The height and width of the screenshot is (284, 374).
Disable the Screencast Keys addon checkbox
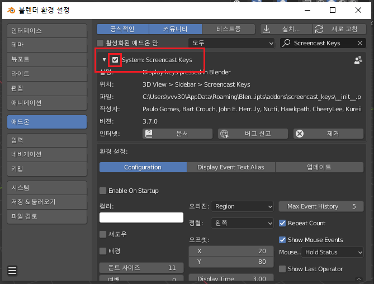[x=115, y=60]
